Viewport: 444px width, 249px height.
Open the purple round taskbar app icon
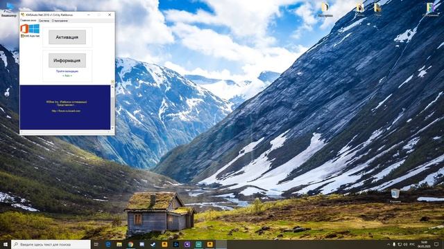[187, 244]
